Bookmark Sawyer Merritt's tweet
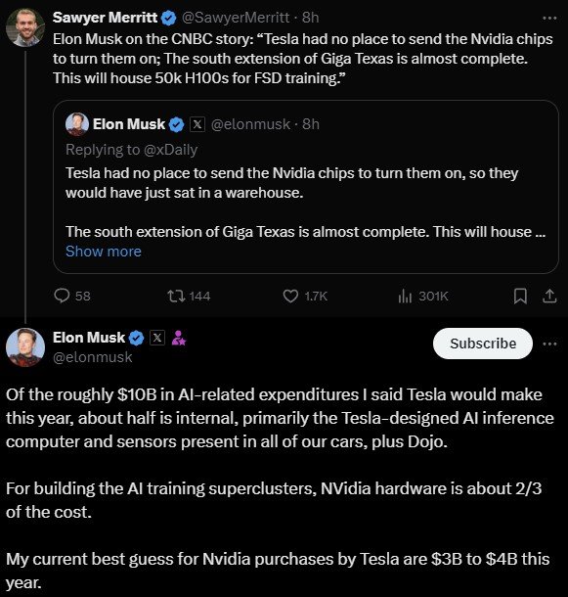Viewport: 568px width, 597px height. click(x=520, y=296)
